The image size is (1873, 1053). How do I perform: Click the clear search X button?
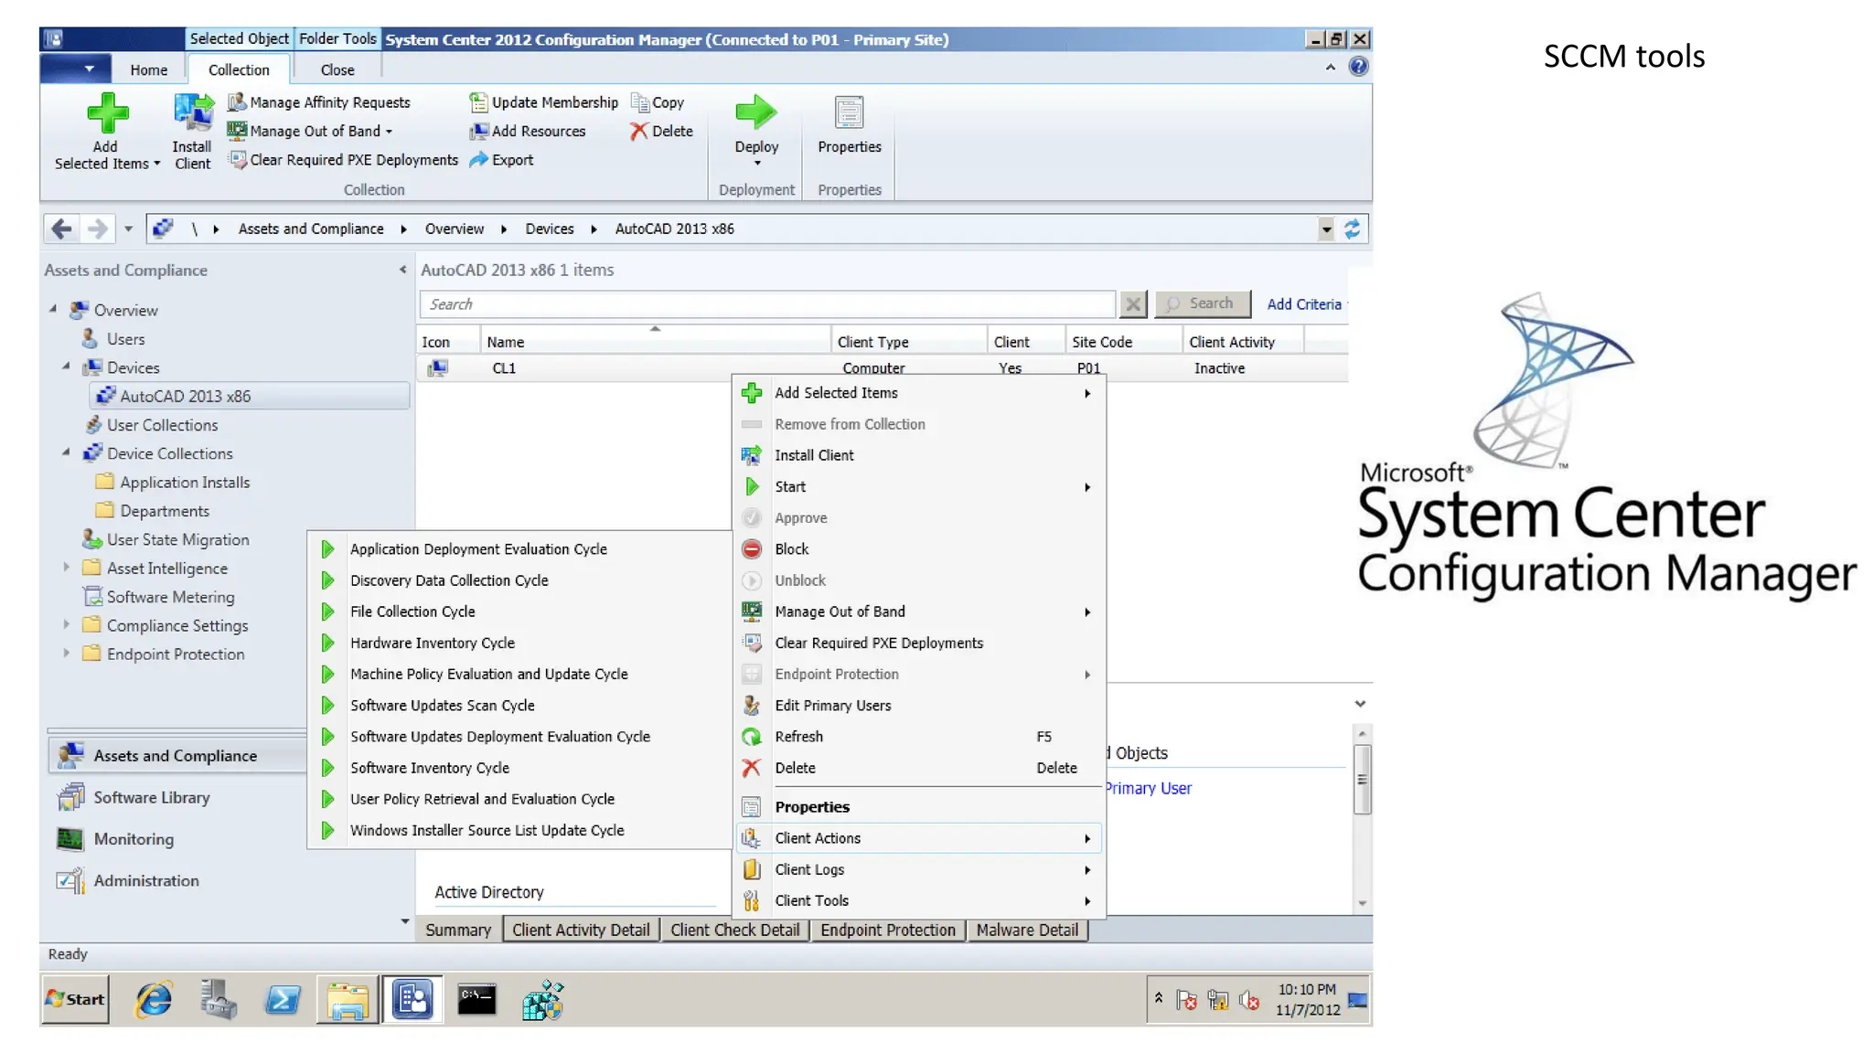point(1133,304)
